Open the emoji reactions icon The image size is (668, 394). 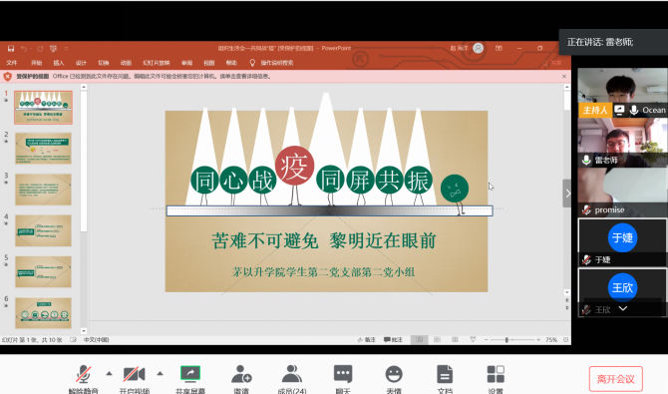coord(394,374)
